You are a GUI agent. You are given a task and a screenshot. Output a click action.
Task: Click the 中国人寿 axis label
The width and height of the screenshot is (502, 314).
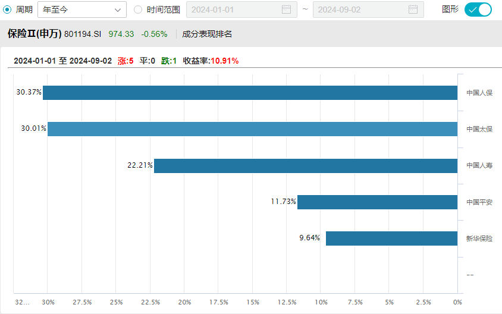[479, 165]
